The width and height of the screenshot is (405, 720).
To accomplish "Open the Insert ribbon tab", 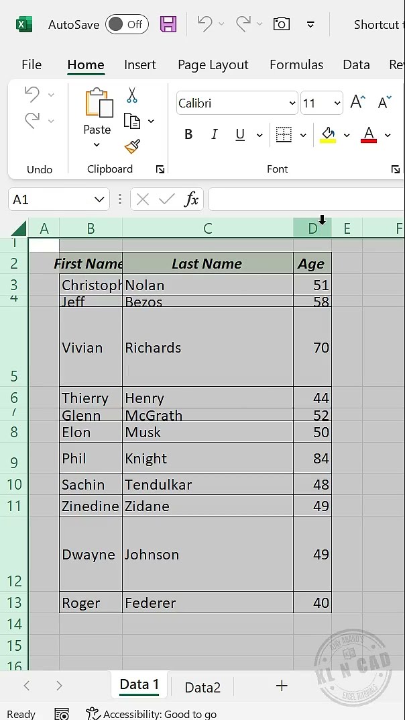I will [139, 64].
